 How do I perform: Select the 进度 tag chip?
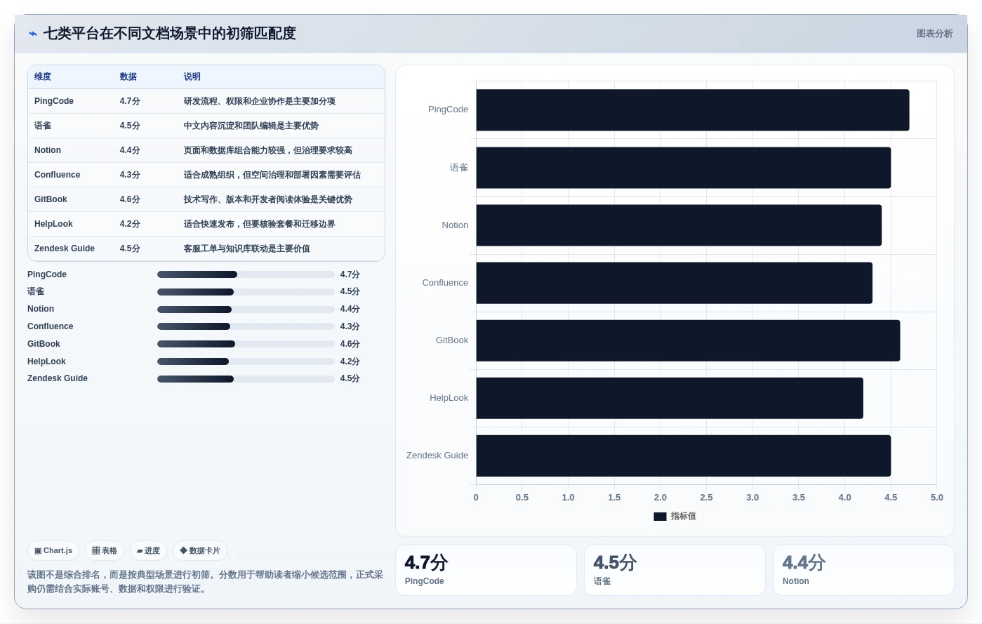coord(148,551)
